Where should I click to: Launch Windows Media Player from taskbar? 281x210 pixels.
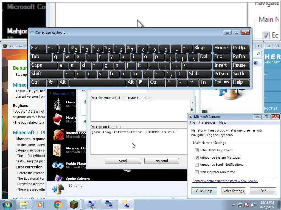click(x=41, y=205)
